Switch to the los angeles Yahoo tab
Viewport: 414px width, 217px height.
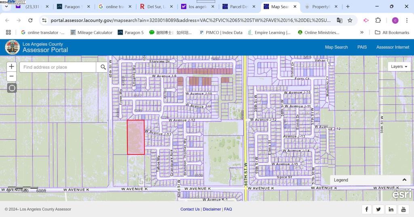point(197,6)
